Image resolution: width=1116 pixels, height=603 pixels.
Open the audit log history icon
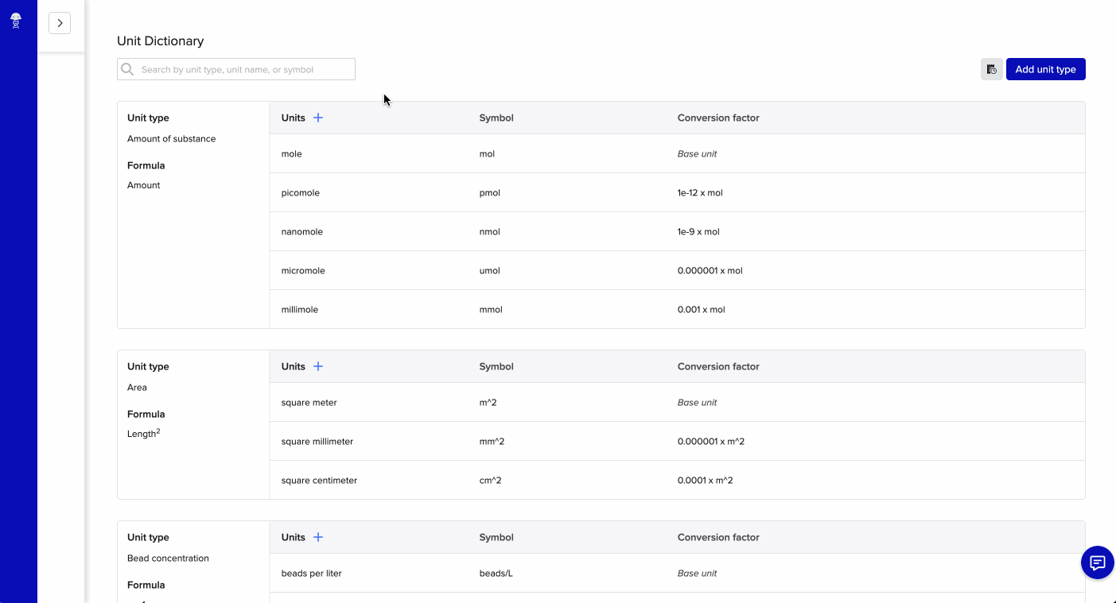tap(991, 69)
